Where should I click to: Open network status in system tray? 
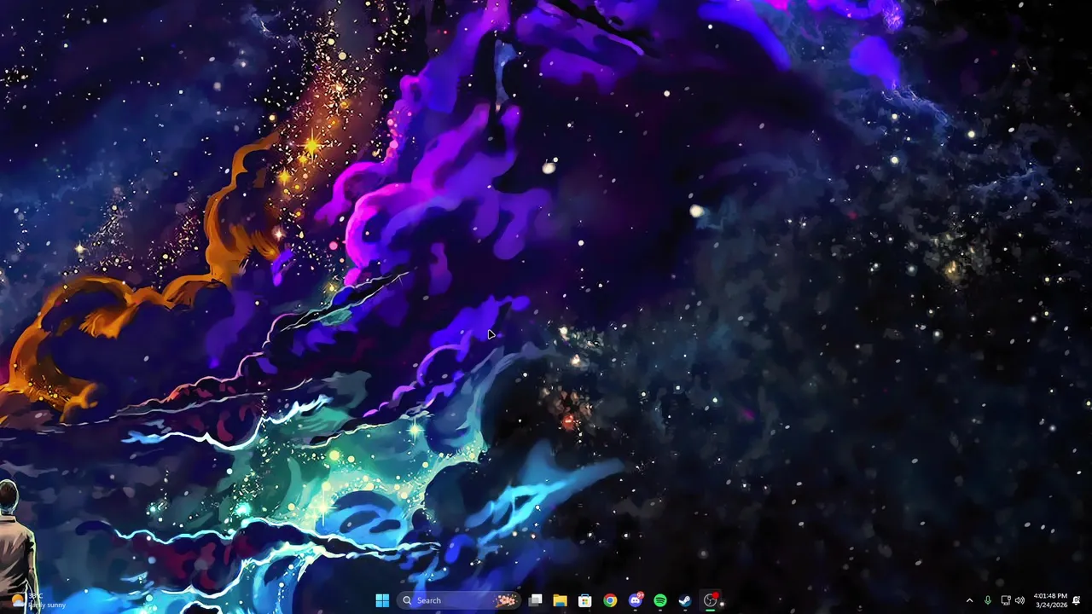point(1005,600)
